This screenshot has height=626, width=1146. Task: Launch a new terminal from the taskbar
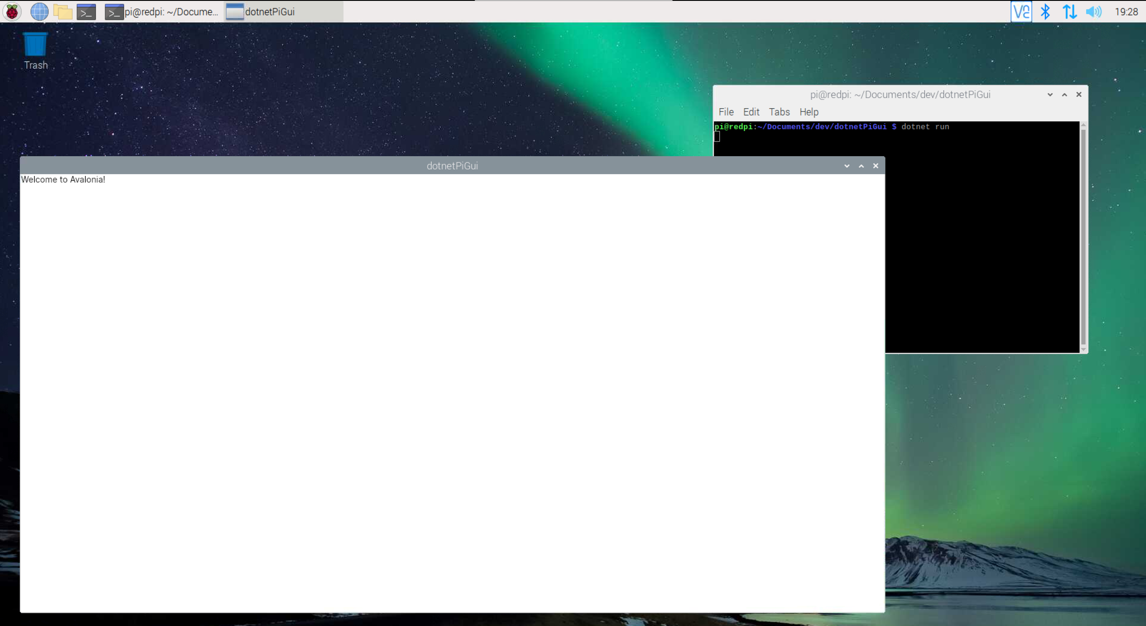click(86, 11)
